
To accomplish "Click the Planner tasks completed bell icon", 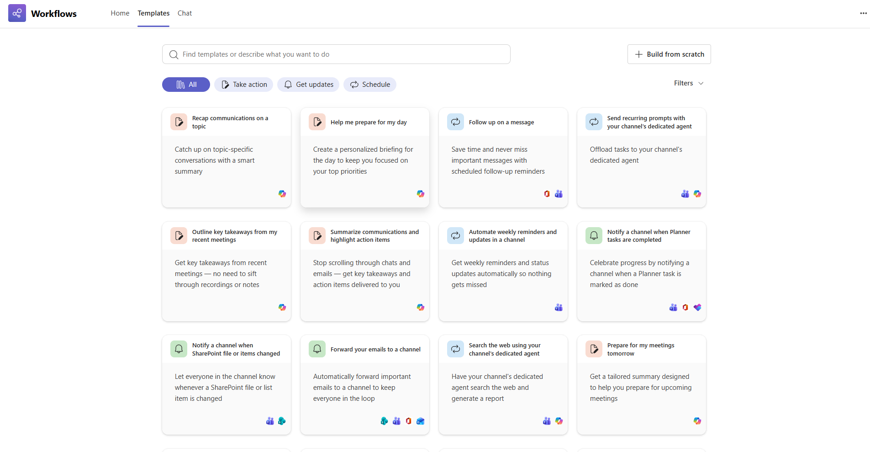I will tap(594, 236).
